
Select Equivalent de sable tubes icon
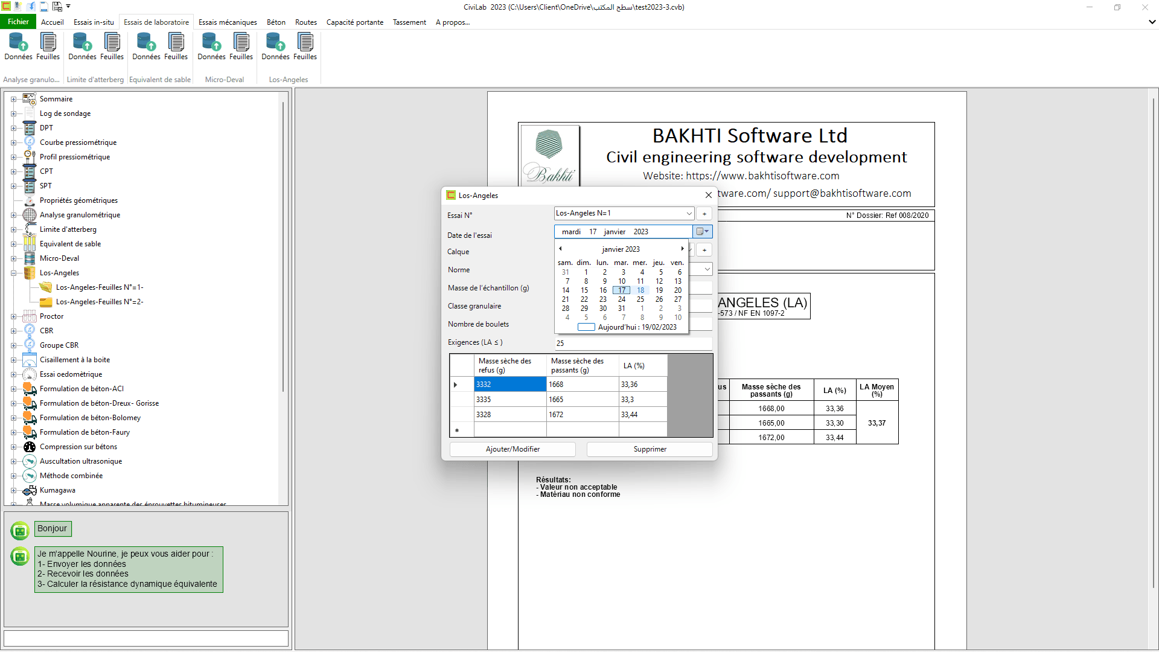click(x=30, y=243)
